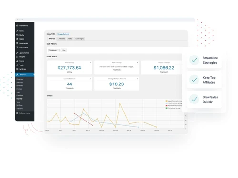Click the Posts pin icon
Viewport: 238px width, 178px height.
17,31
